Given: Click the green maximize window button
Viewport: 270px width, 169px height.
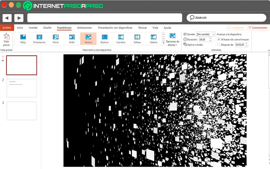Looking at the screenshot, I should [x=19, y=5].
